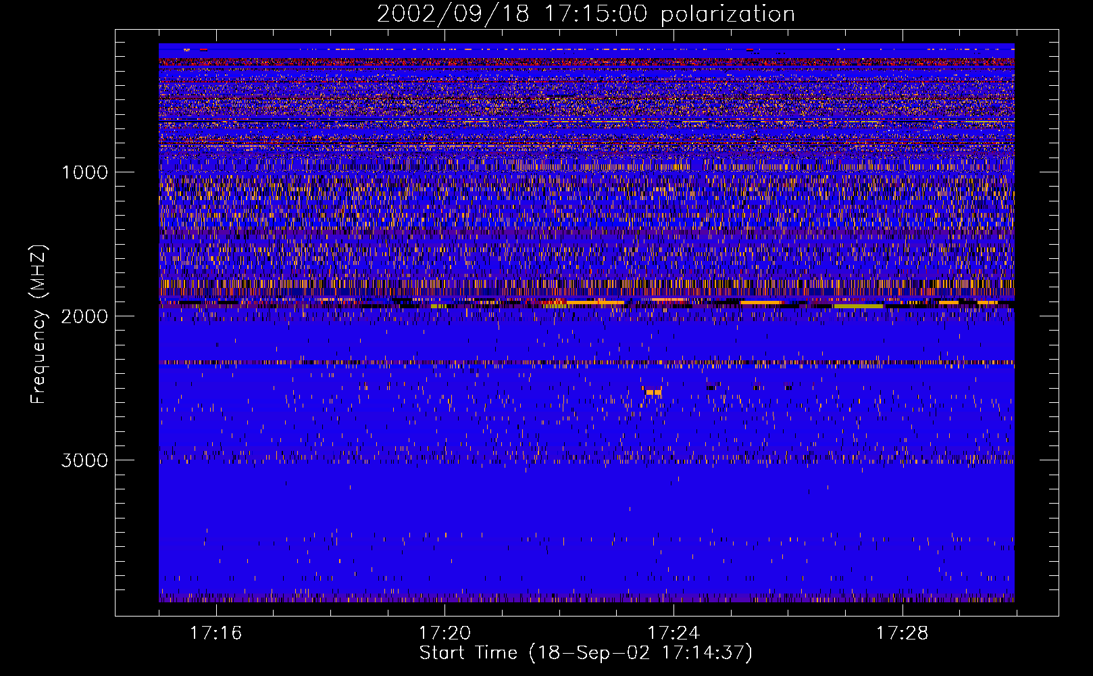Click the plot title '2002/09/18 17:15:00 polarization'
Image resolution: width=1093 pixels, height=676 pixels.
point(586,14)
